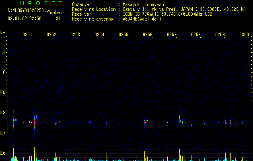Click the 0257 time marker

click(172, 34)
